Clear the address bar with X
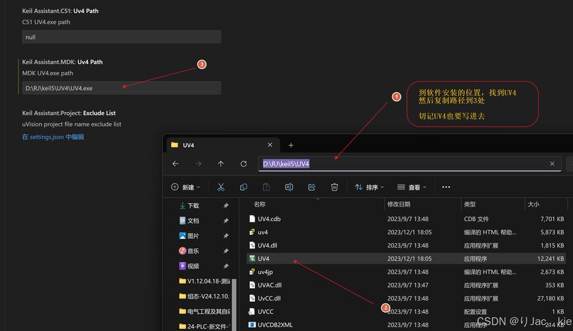The height and width of the screenshot is (331, 573). pos(552,164)
